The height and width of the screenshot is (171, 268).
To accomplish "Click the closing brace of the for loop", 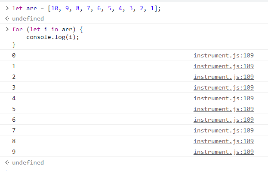I will pos(14,45).
